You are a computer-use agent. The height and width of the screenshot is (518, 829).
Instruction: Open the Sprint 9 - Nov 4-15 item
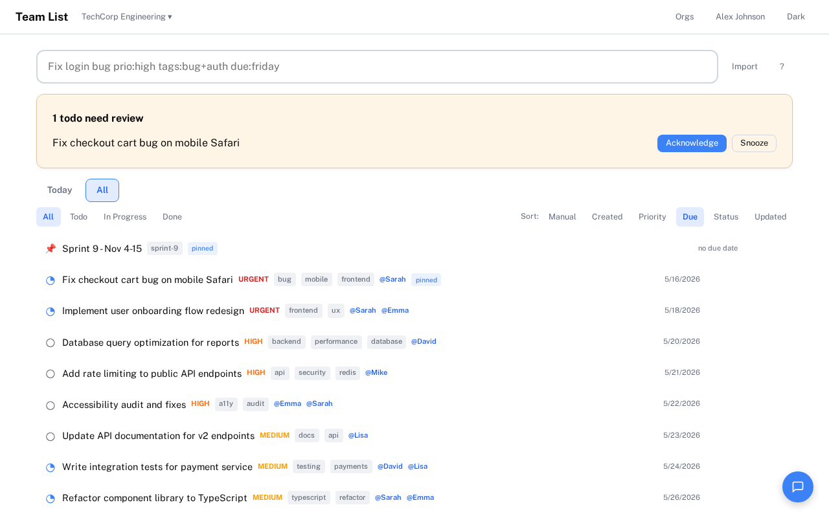102,249
